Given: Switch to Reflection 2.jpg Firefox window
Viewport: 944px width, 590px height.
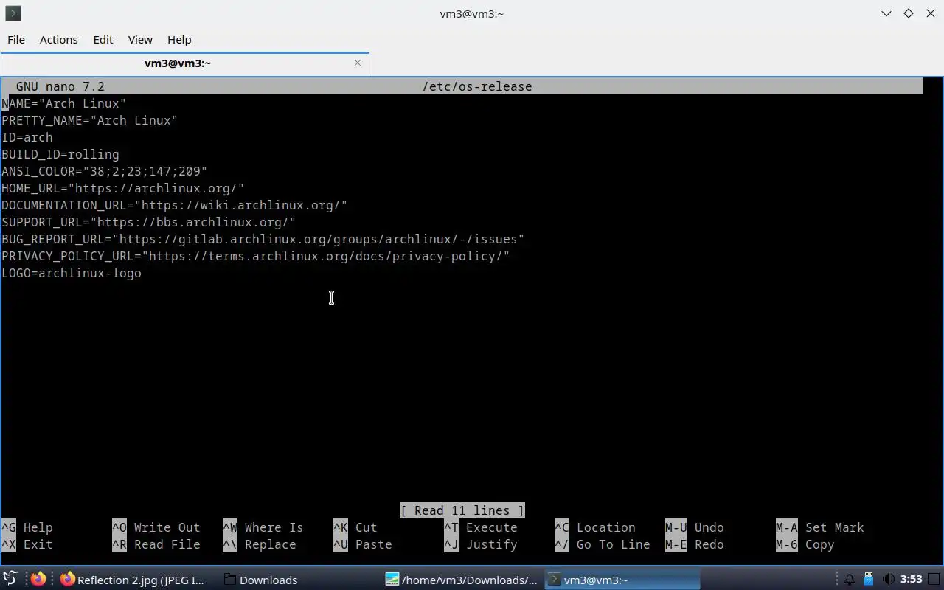Looking at the screenshot, I should click(x=133, y=580).
